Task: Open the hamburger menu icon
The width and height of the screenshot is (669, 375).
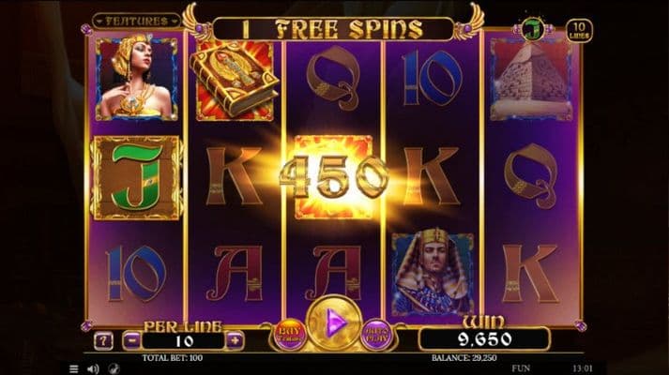Action: pos(74,369)
